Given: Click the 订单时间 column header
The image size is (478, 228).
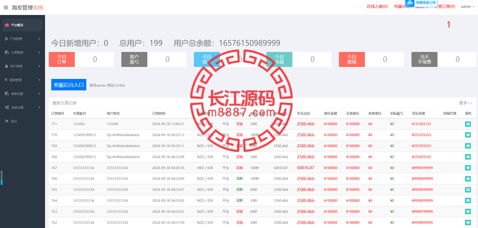Looking at the screenshot, I should (159, 113).
